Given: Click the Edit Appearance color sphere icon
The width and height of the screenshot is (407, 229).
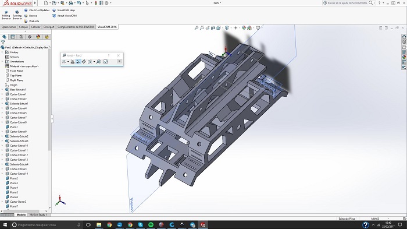Looking at the screenshot, I should (x=244, y=28).
